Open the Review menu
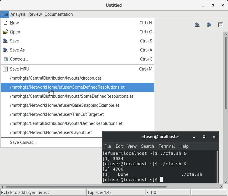 click(x=35, y=14)
